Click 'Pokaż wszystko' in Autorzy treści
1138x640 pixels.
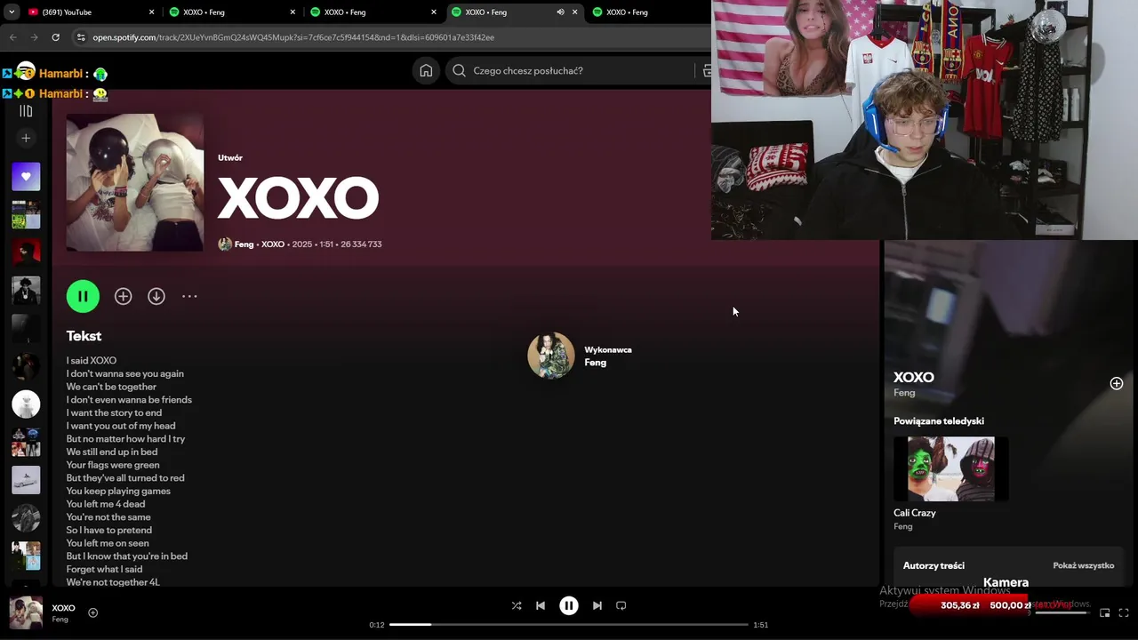1083,565
